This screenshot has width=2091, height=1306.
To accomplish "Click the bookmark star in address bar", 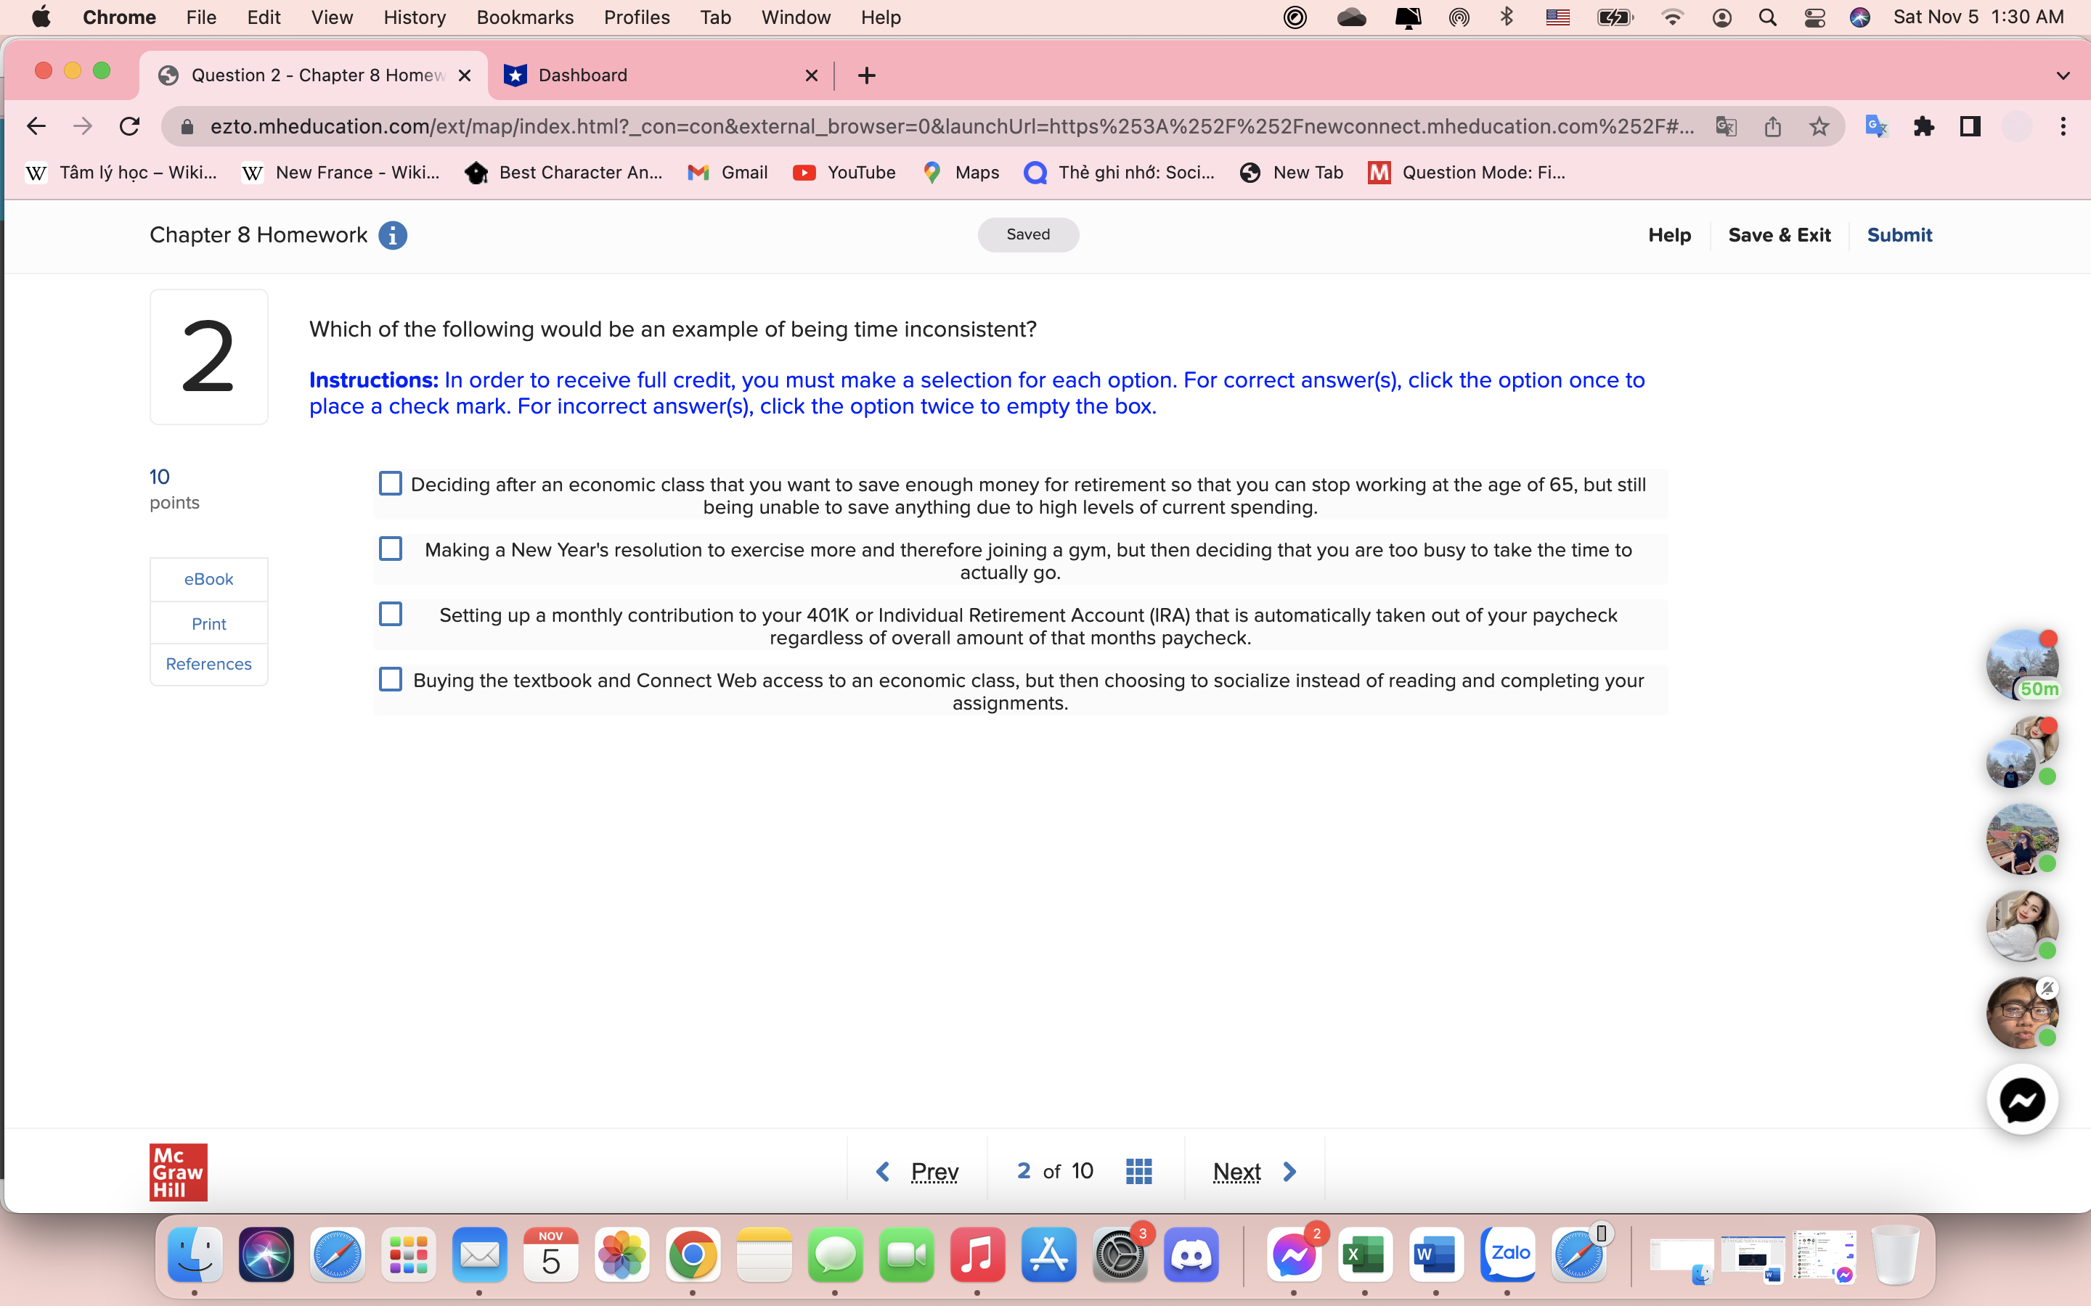I will (x=1819, y=126).
